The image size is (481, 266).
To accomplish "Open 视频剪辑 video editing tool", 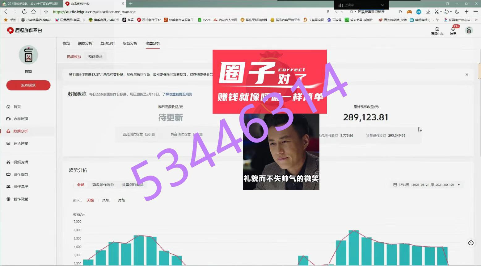I will coord(20,162).
